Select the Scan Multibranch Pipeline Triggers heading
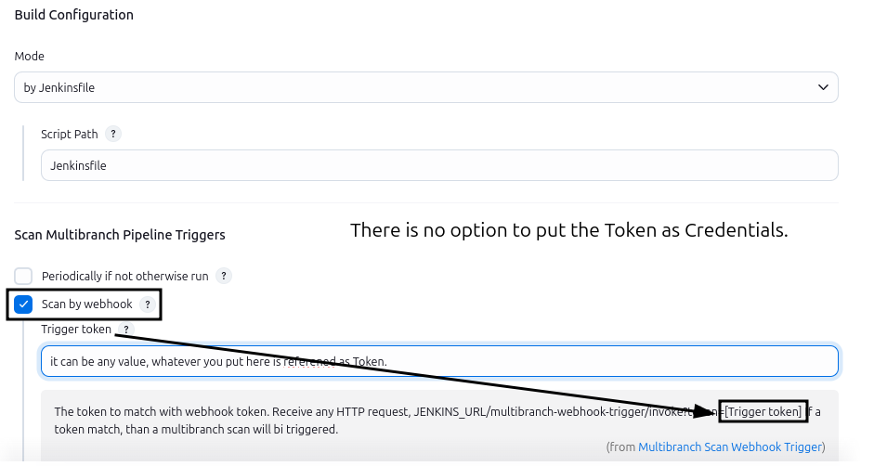This screenshot has width=874, height=466. [x=120, y=235]
